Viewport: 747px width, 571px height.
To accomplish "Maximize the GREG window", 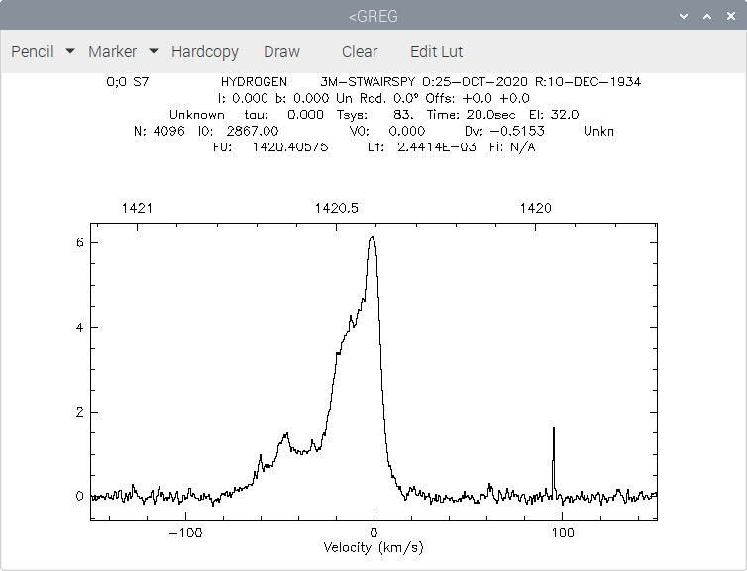I will click(707, 16).
